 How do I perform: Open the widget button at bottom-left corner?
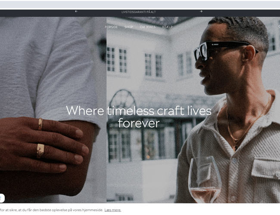(2, 198)
